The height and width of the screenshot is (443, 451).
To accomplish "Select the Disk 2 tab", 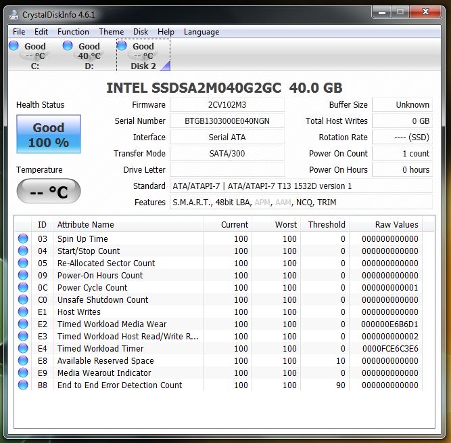I will coord(143,56).
